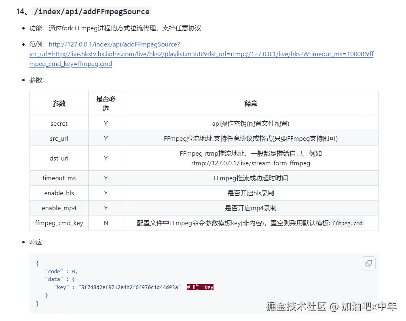Click the dst_url description with rtmp://127.0.0.1 example
Screen dimensions: 406x321
tap(251, 158)
